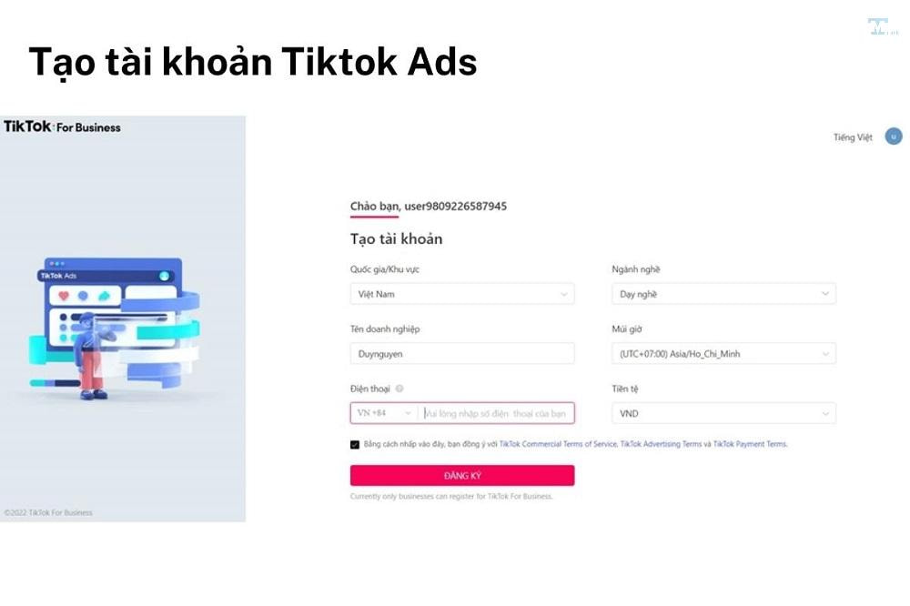Click the phone field help icon
The height and width of the screenshot is (606, 910).
pyautogui.click(x=399, y=389)
